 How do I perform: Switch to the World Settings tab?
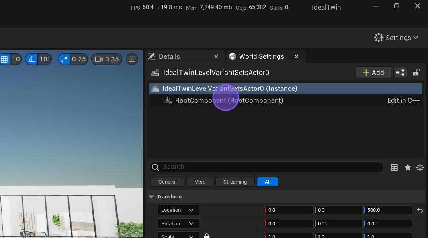pos(261,56)
